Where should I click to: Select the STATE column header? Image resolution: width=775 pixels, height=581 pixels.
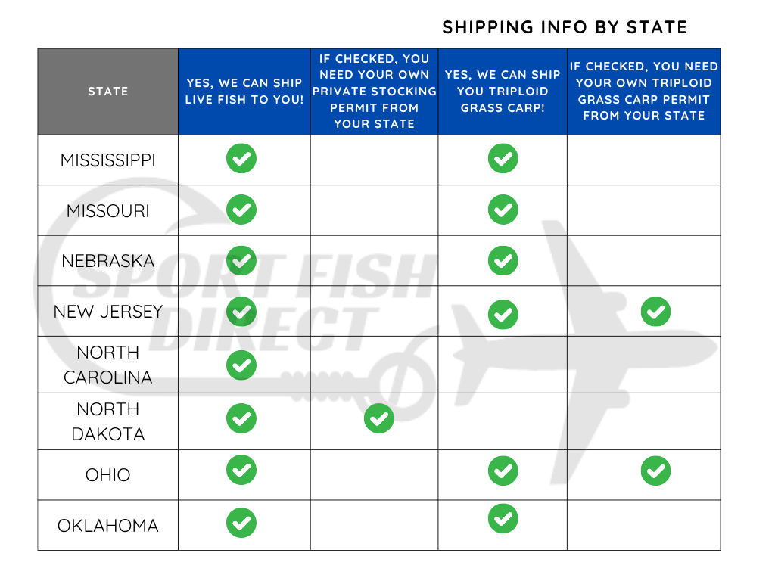click(x=108, y=92)
